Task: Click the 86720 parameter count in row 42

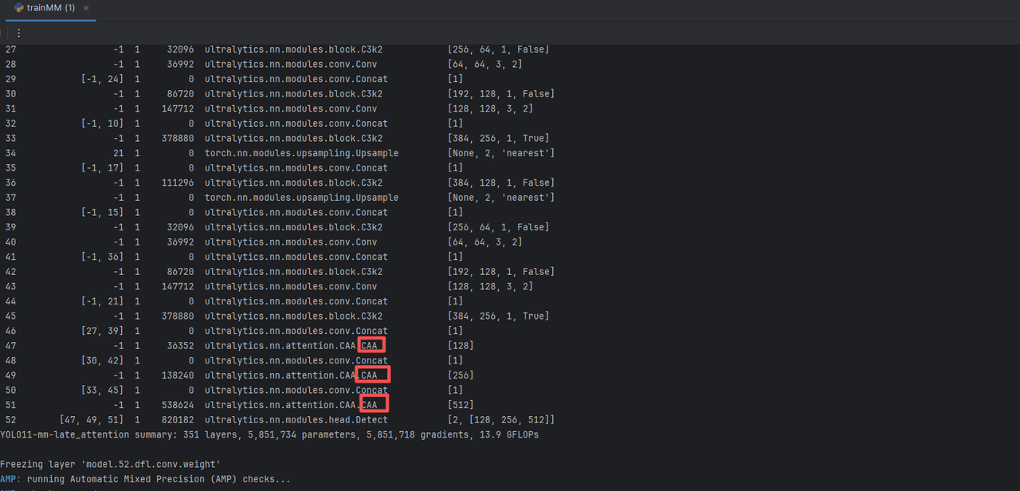Action: coord(182,272)
